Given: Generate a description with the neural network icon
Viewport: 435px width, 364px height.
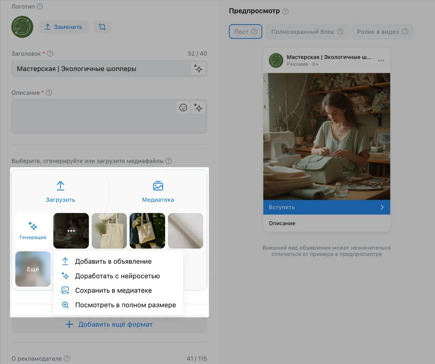Looking at the screenshot, I should (x=198, y=107).
